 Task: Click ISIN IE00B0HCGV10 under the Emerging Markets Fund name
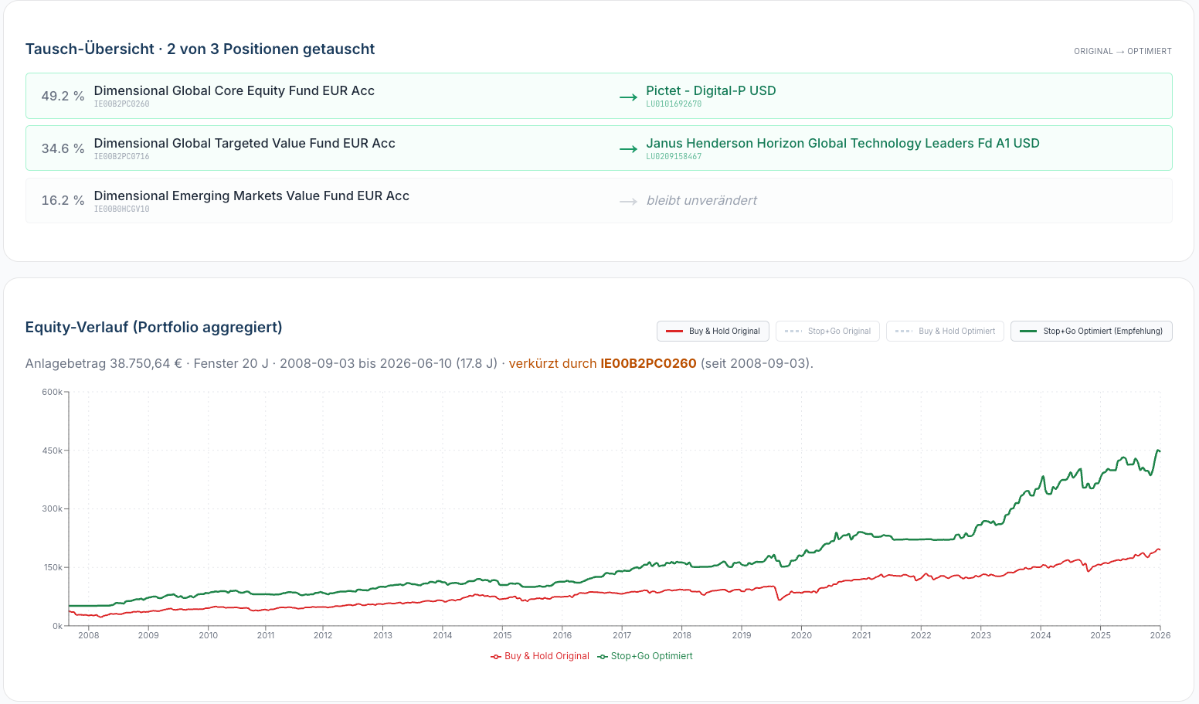coord(121,209)
